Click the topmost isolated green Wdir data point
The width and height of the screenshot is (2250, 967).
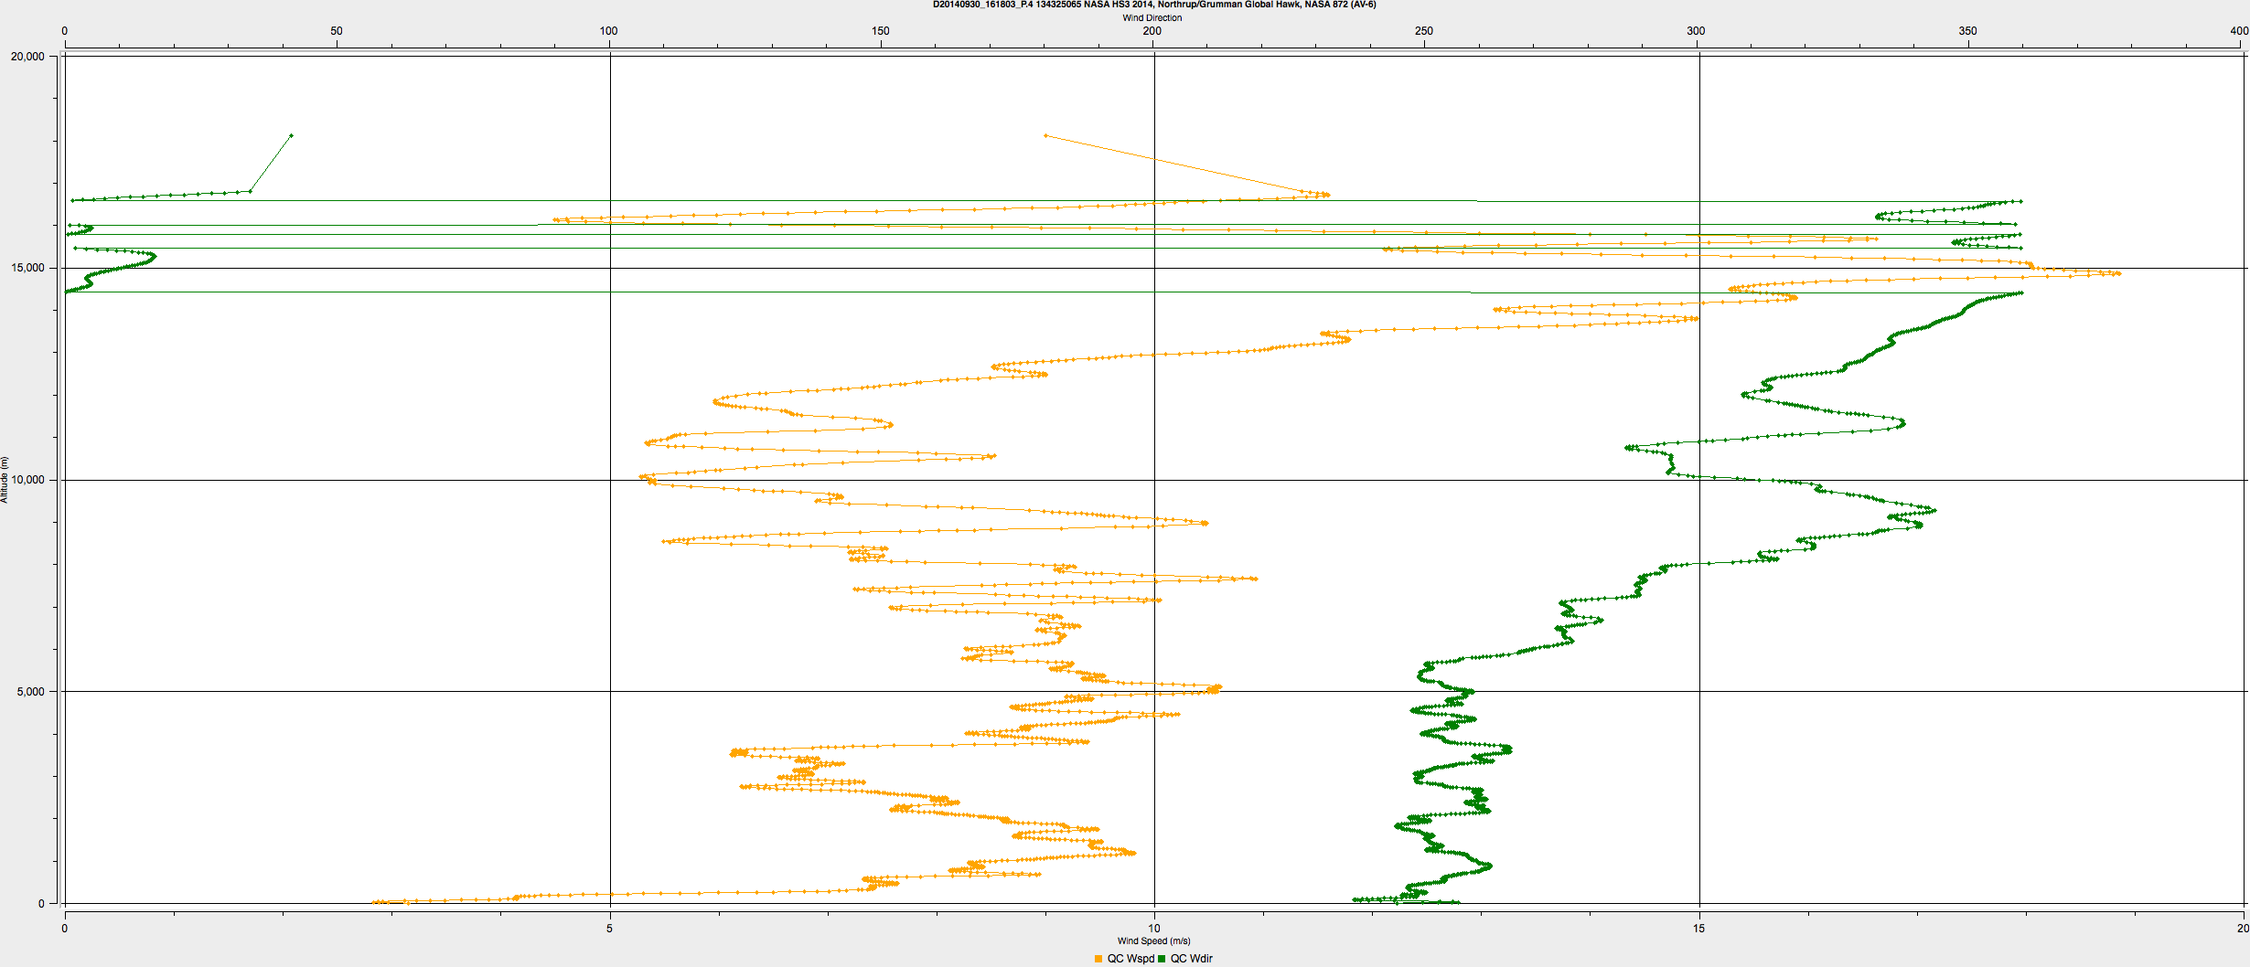291,135
